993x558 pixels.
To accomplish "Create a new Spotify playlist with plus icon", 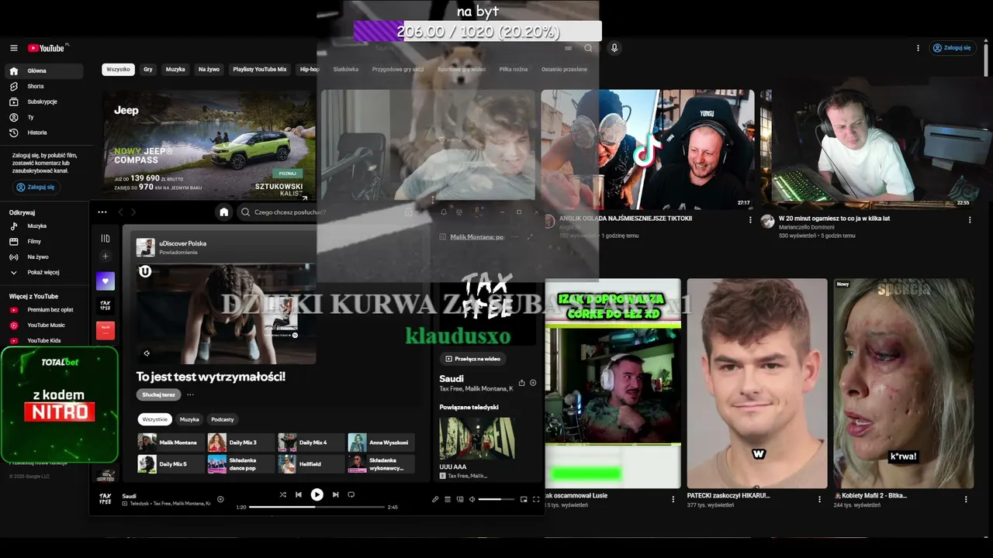I will (x=106, y=257).
